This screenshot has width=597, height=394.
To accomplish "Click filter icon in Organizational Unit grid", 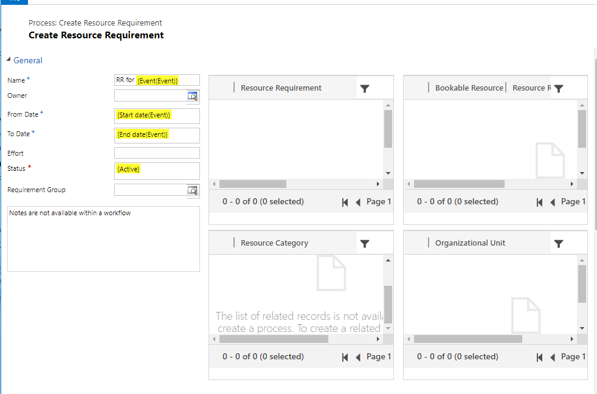I will click(x=559, y=243).
